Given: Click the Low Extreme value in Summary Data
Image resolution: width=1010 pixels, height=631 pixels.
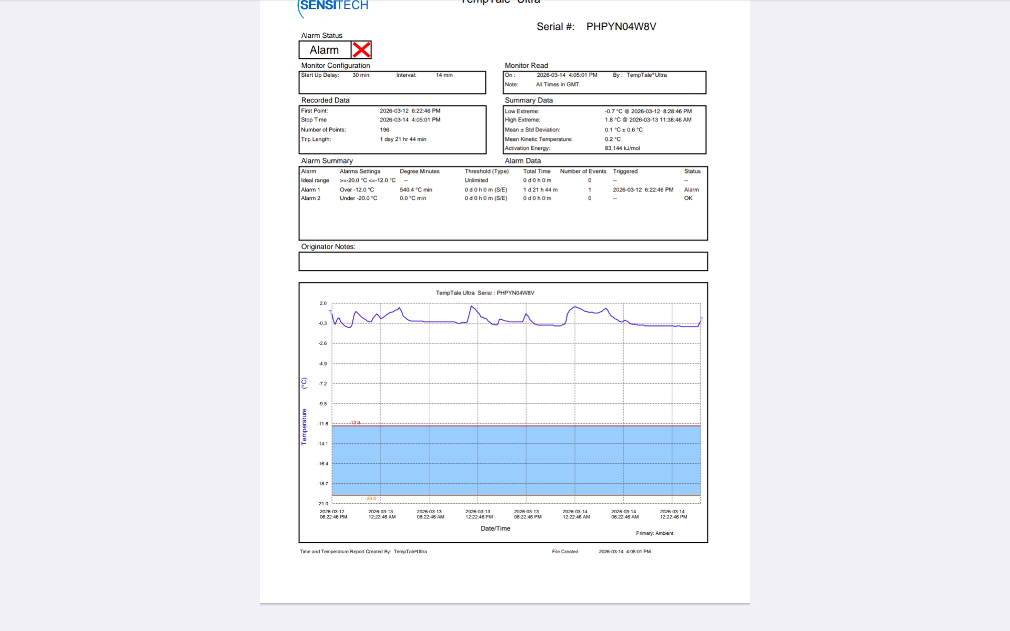Looking at the screenshot, I should point(648,111).
